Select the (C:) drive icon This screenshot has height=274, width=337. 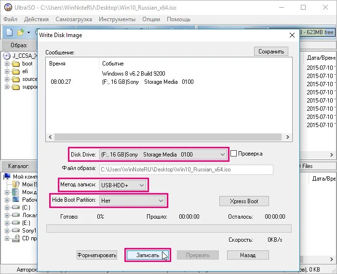[x=16, y=208]
